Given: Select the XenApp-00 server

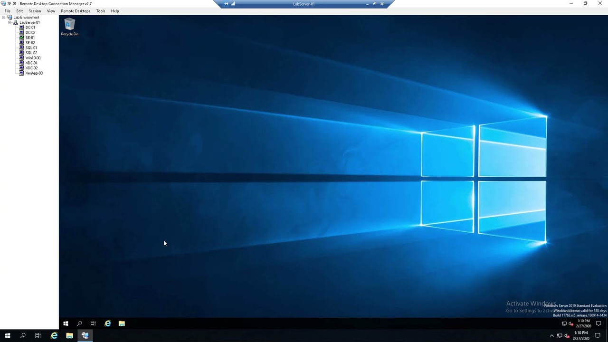Looking at the screenshot, I should tap(34, 73).
